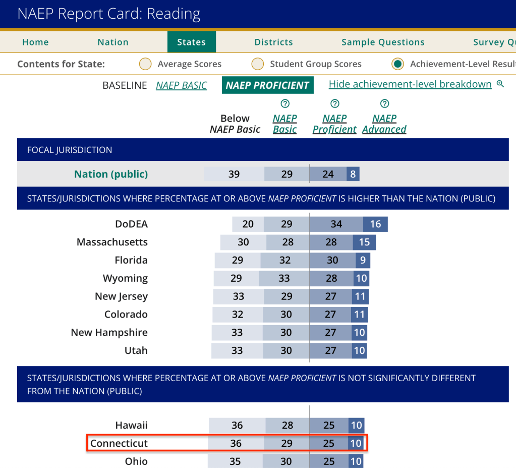Select the Average Scores radio button

tap(145, 64)
